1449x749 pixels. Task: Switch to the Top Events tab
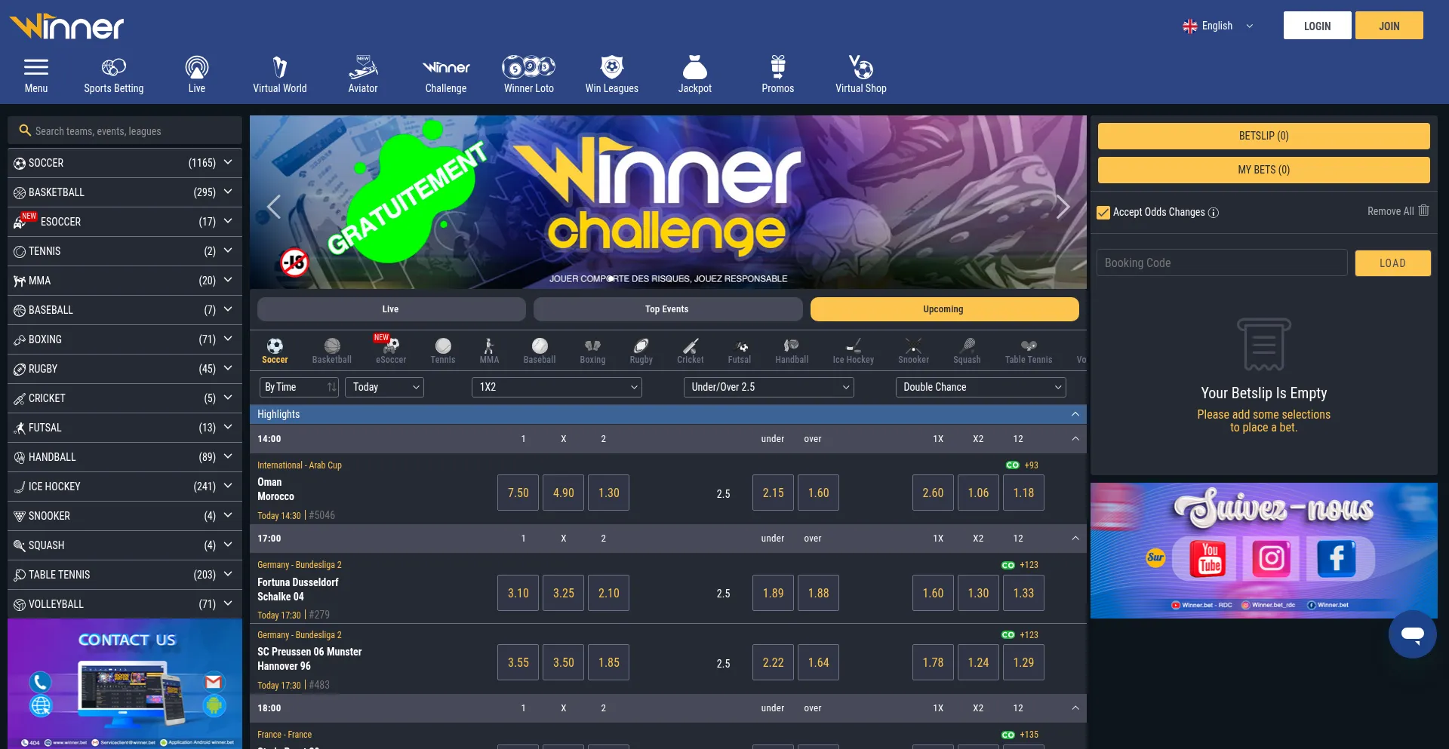pos(667,309)
